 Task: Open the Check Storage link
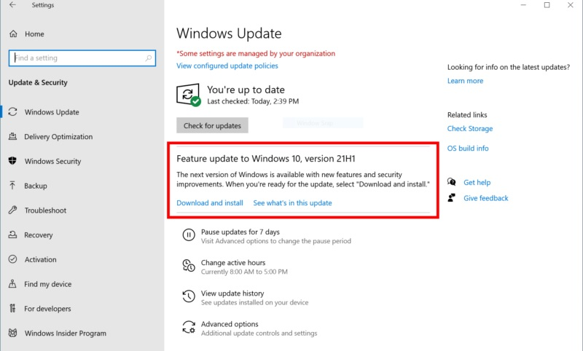coord(470,128)
